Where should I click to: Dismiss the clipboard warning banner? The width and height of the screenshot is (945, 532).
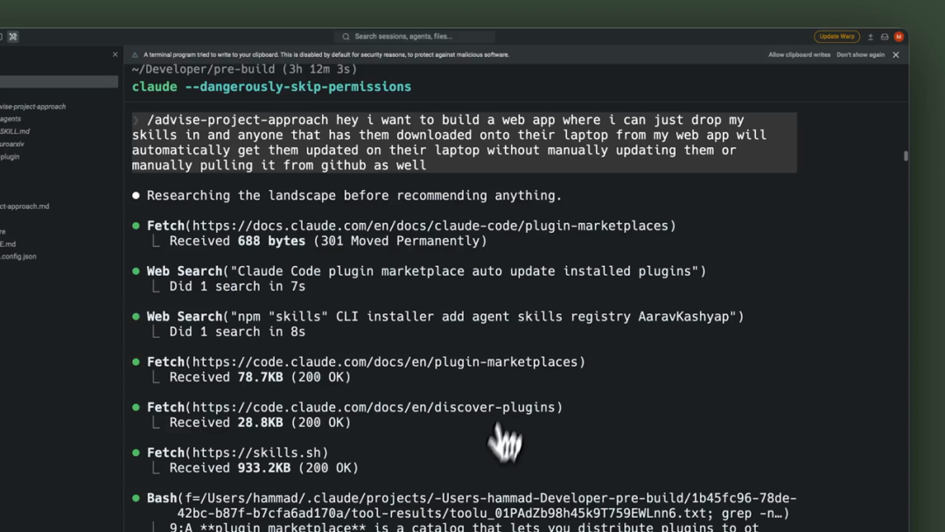(x=896, y=55)
